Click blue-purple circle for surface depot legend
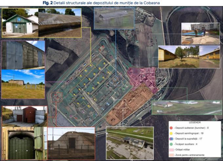The height and width of the screenshot is (161, 223). [x=171, y=139]
